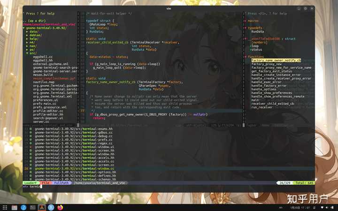This screenshot has height=211, width=338.
Task: Click the File mode segment in LeaderF
Action: point(46,183)
